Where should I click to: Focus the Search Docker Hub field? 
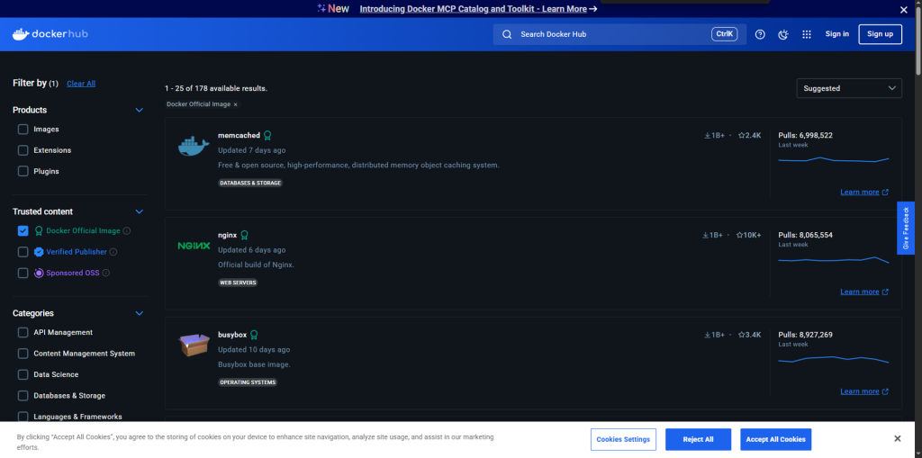[x=619, y=34]
